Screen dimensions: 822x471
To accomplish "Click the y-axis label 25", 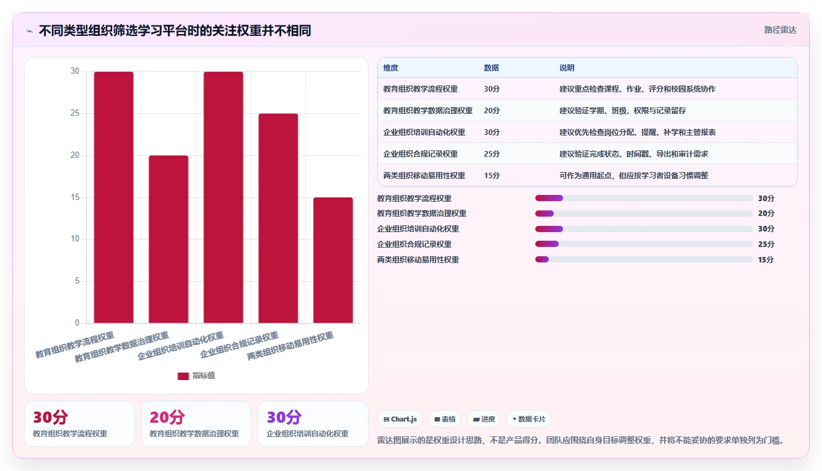I will pos(75,113).
